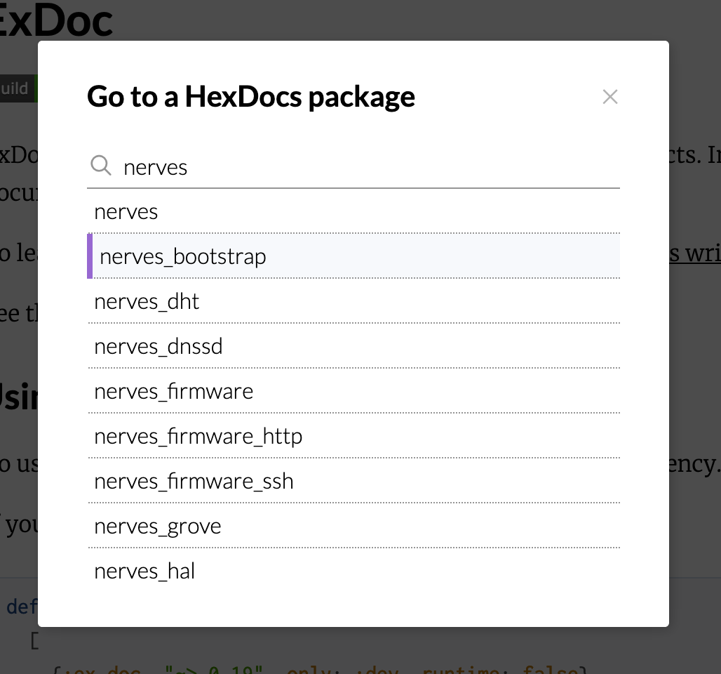Pick nerves_firmware in the results list
This screenshot has width=721, height=674.
pos(173,391)
